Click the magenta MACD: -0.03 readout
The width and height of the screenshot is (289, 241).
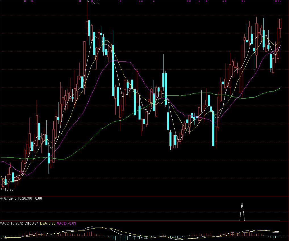[x=66, y=223]
